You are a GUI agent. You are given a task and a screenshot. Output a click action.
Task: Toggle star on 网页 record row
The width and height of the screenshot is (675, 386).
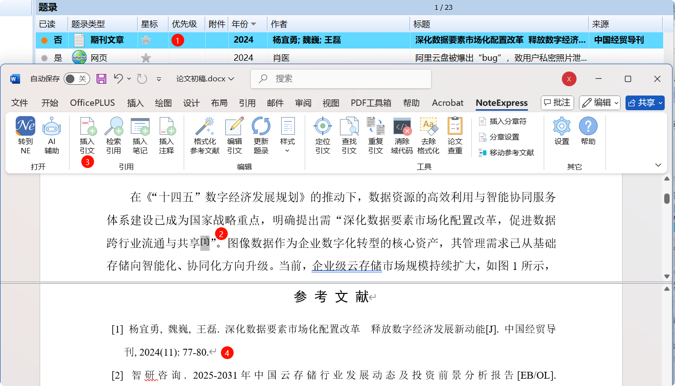click(145, 58)
